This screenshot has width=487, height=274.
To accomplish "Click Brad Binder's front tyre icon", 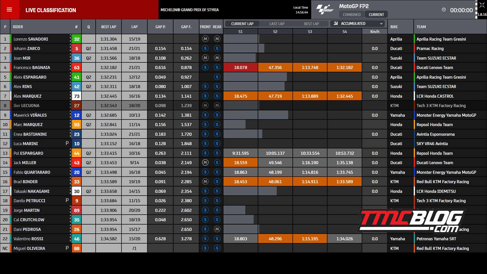I will point(205,182).
